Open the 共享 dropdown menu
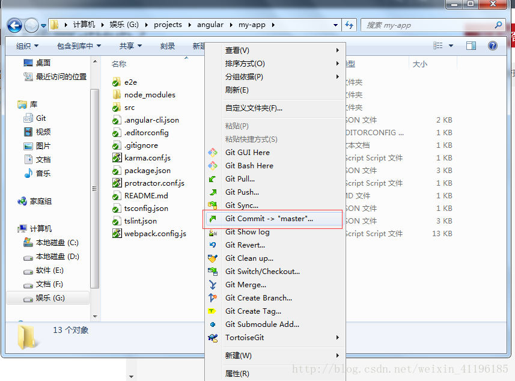Image resolution: width=515 pixels, height=381 pixels. click(x=130, y=46)
